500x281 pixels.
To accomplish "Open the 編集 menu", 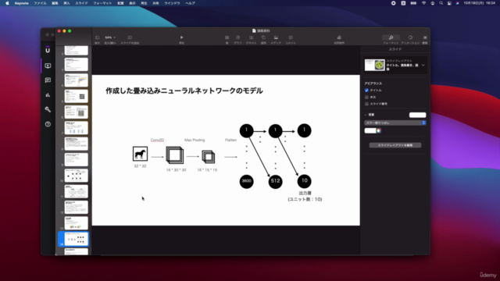I will click(55, 3).
